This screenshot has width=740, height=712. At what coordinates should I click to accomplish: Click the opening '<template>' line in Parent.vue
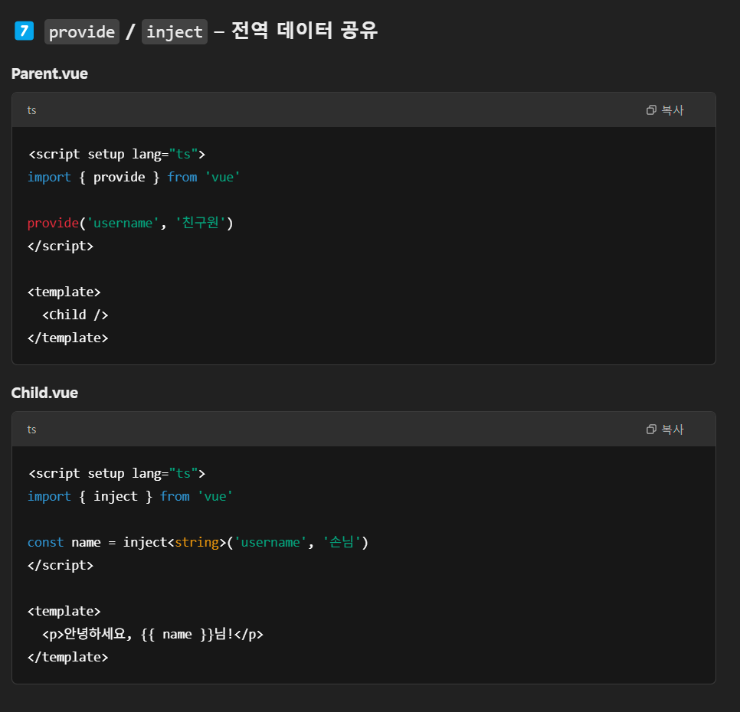(64, 292)
